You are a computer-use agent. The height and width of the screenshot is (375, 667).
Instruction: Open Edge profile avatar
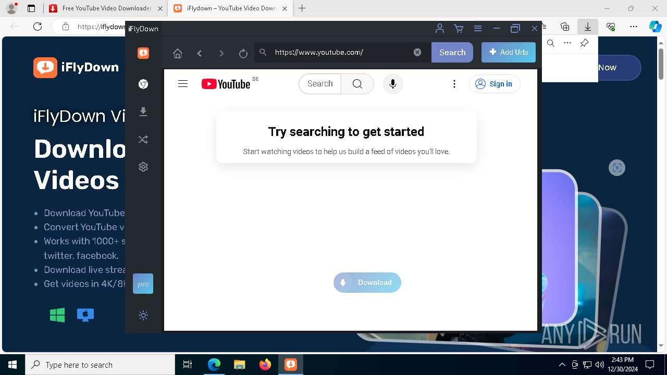pyautogui.click(x=11, y=8)
